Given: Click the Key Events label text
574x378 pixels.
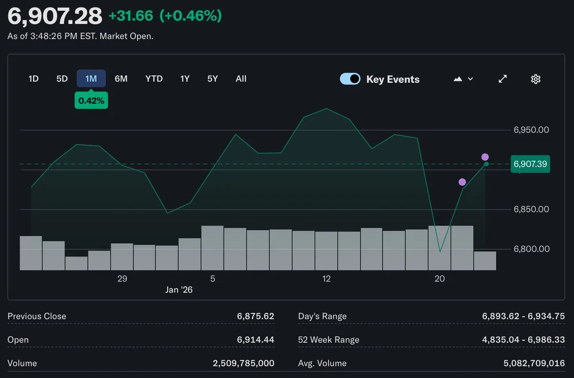Looking at the screenshot, I should point(393,79).
